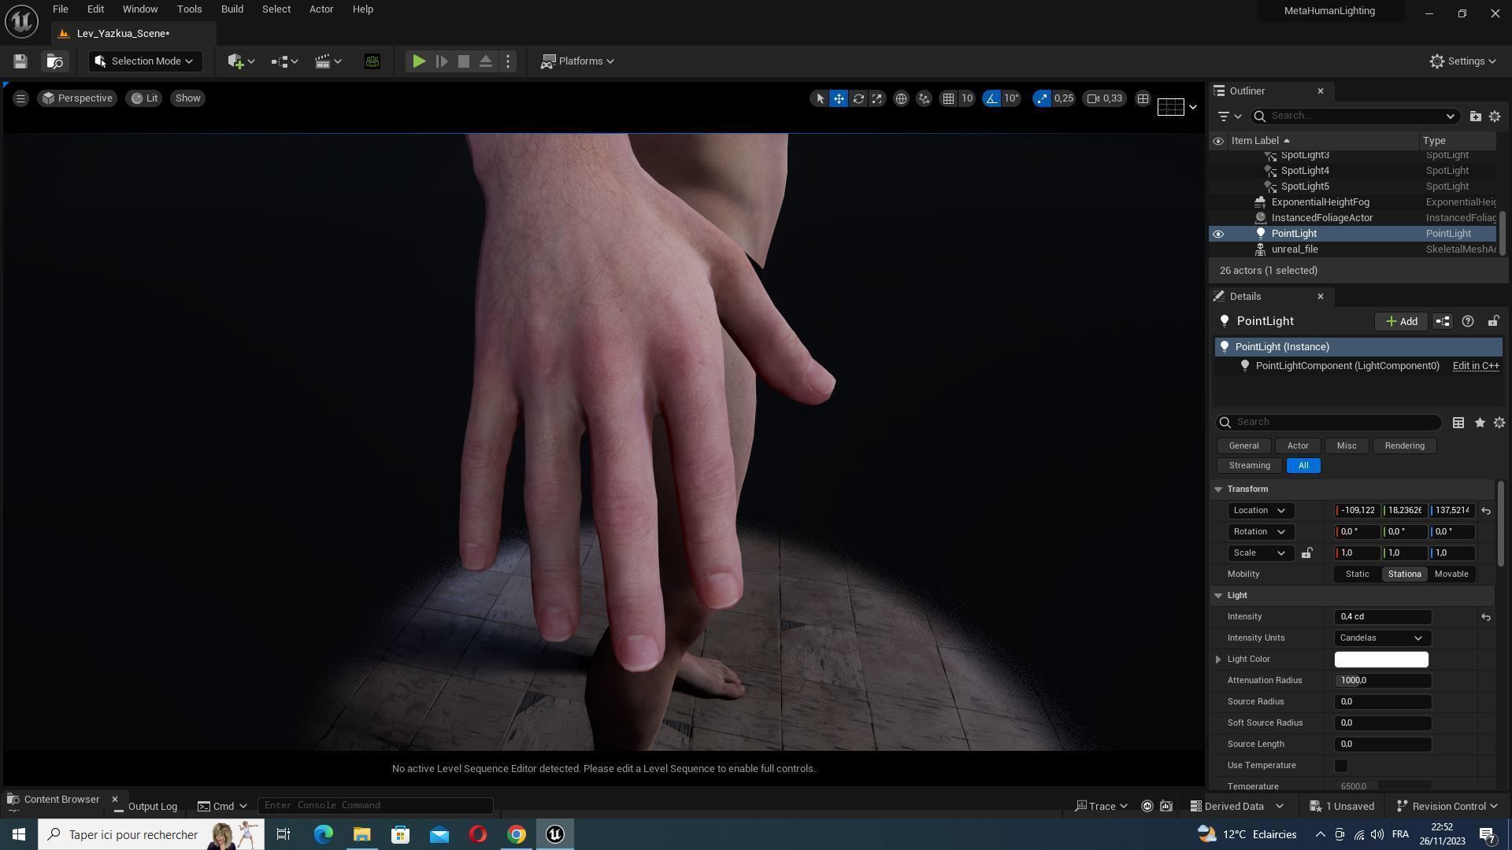Open the cinematics clapperboard menu

(328, 61)
